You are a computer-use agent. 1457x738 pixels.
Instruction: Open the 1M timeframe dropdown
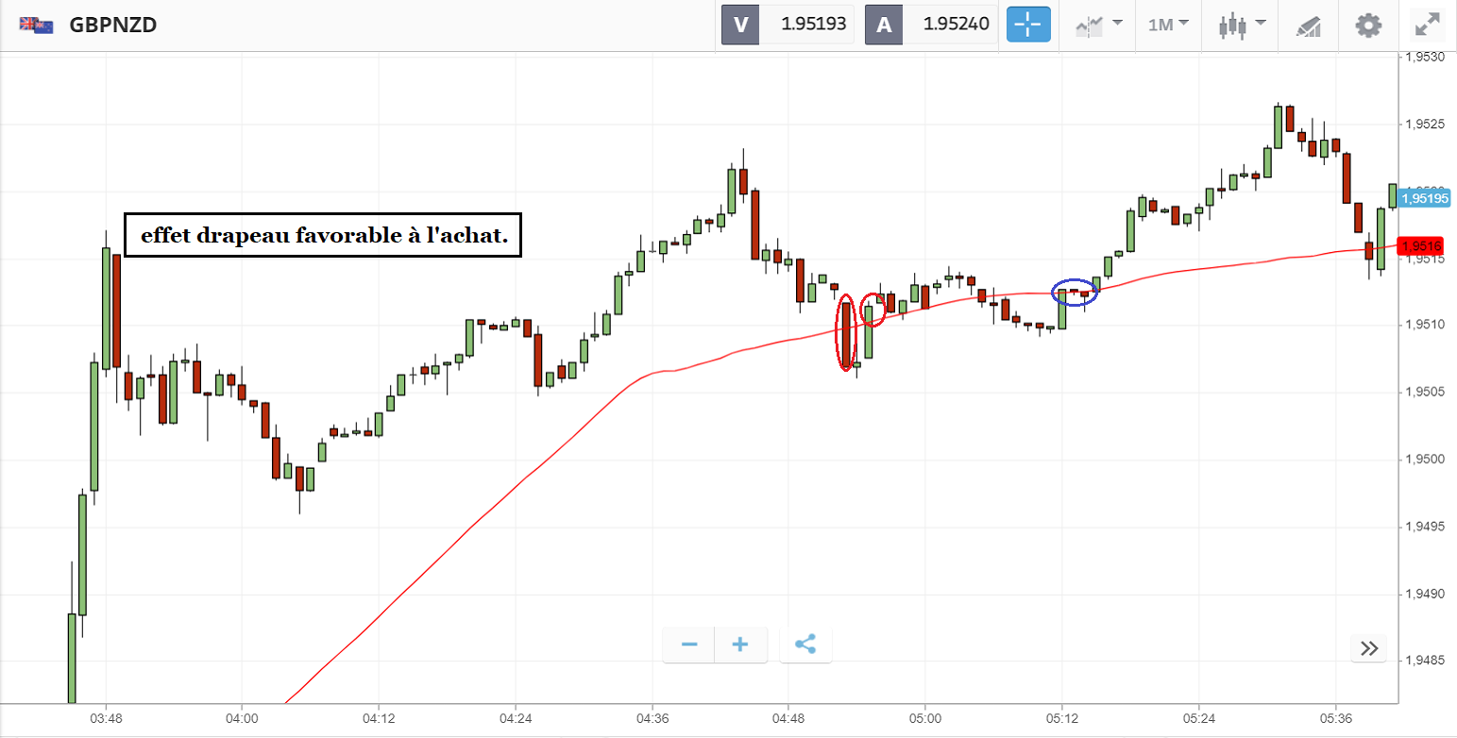1168,25
